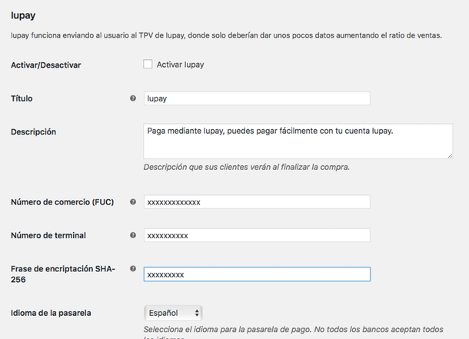The image size is (469, 339).
Task: Click inside the Descripción textarea
Action: (x=297, y=141)
